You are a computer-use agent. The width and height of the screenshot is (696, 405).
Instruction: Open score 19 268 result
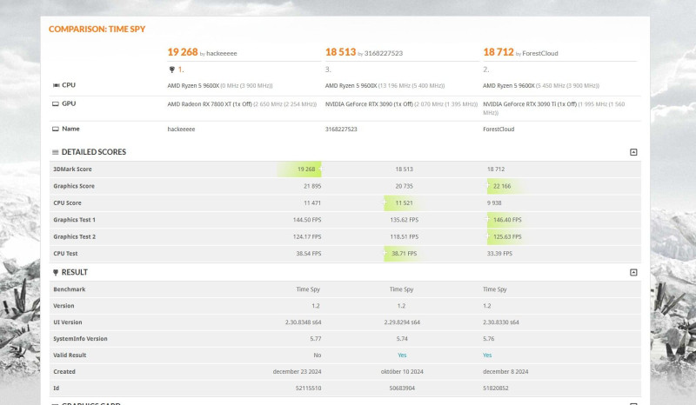coord(183,52)
